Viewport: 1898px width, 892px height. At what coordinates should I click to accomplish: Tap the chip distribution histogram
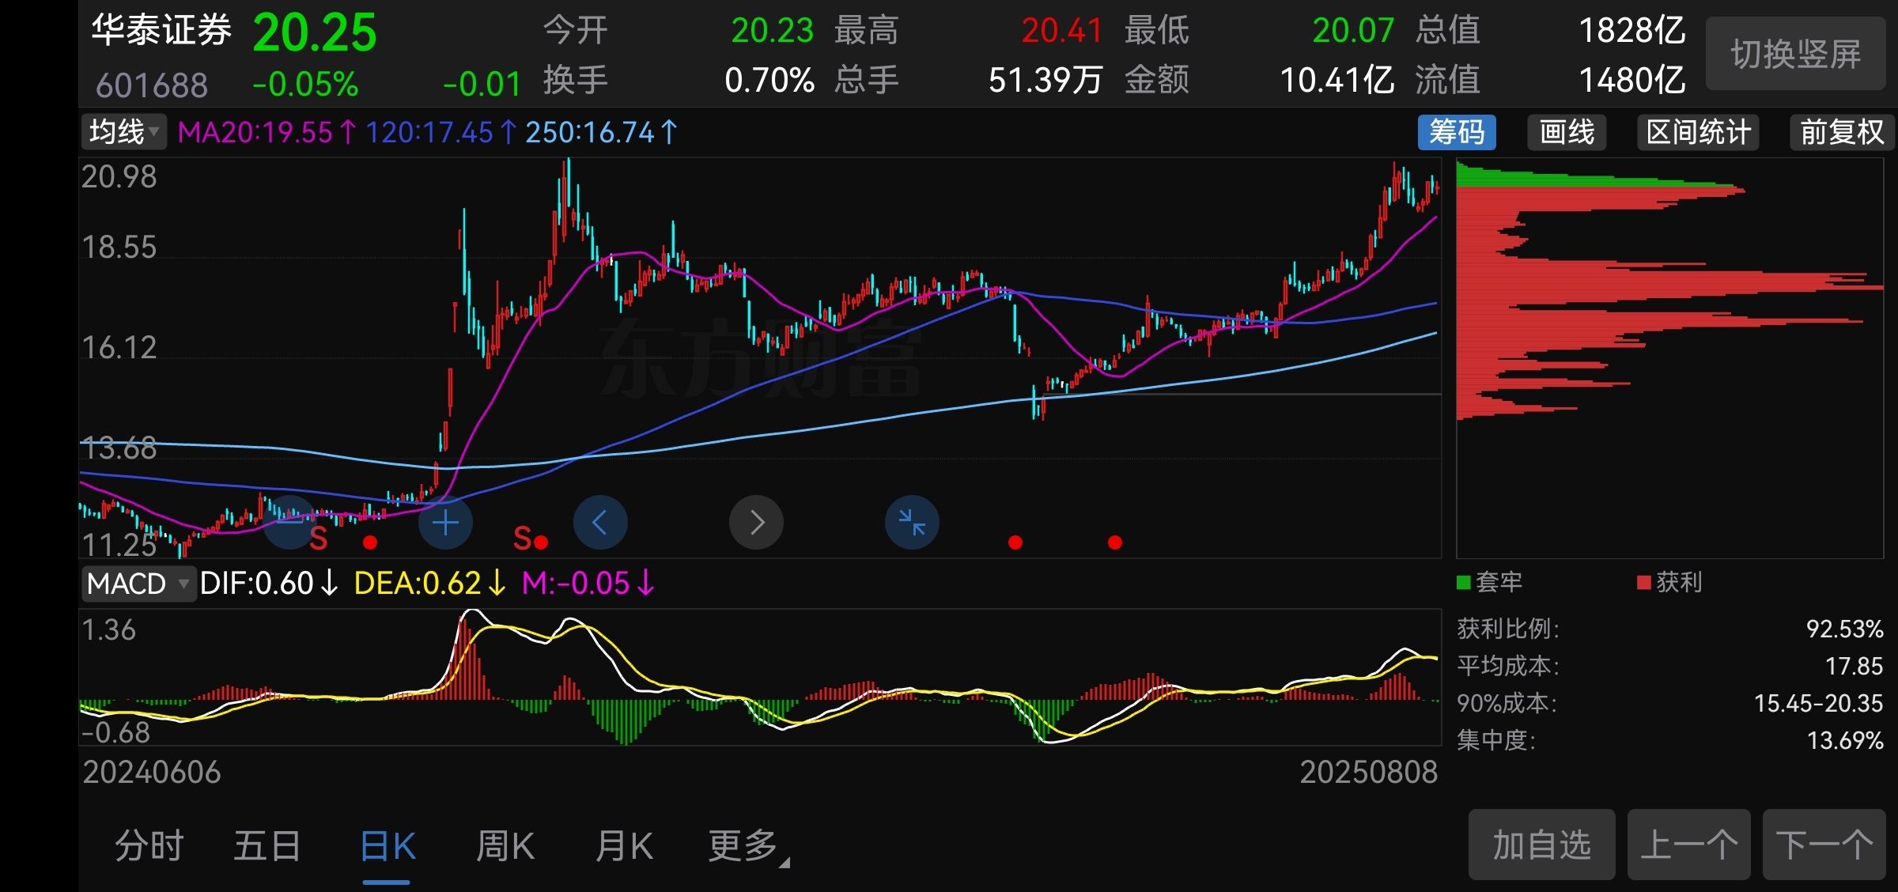pyautogui.click(x=1669, y=358)
